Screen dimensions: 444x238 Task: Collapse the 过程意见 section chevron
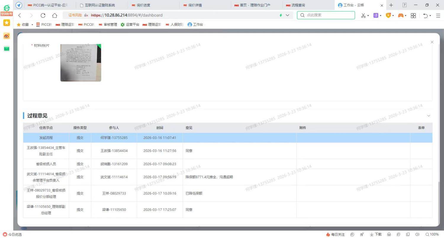point(428,116)
